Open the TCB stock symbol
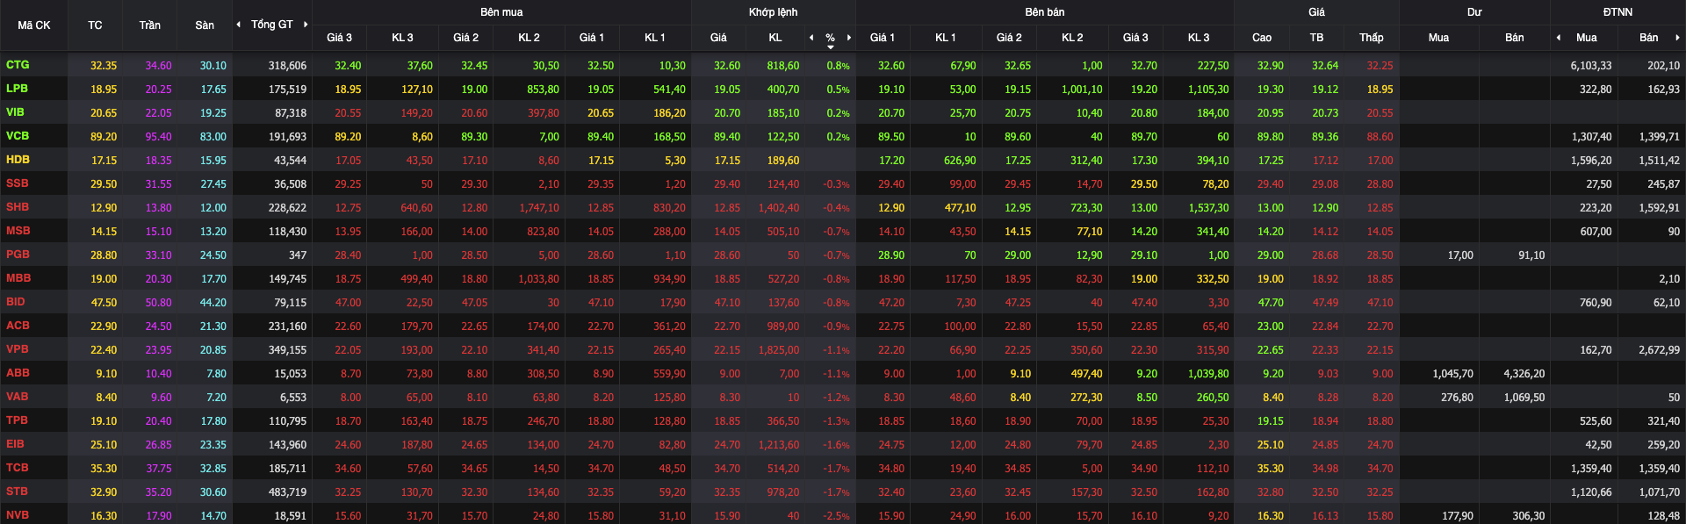 point(18,468)
